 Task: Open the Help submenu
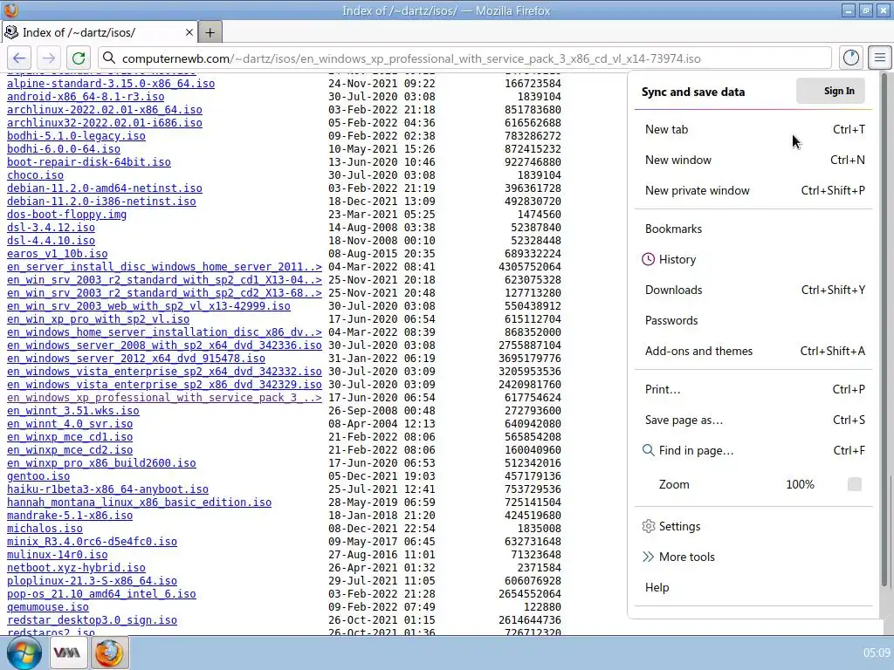pyautogui.click(x=754, y=587)
